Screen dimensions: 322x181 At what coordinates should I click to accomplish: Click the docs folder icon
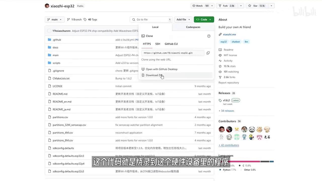pyautogui.click(x=49, y=48)
